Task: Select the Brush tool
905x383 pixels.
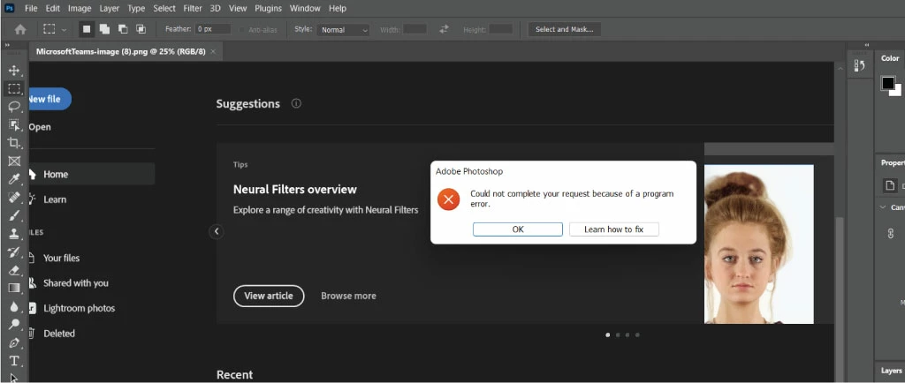Action: [x=14, y=215]
